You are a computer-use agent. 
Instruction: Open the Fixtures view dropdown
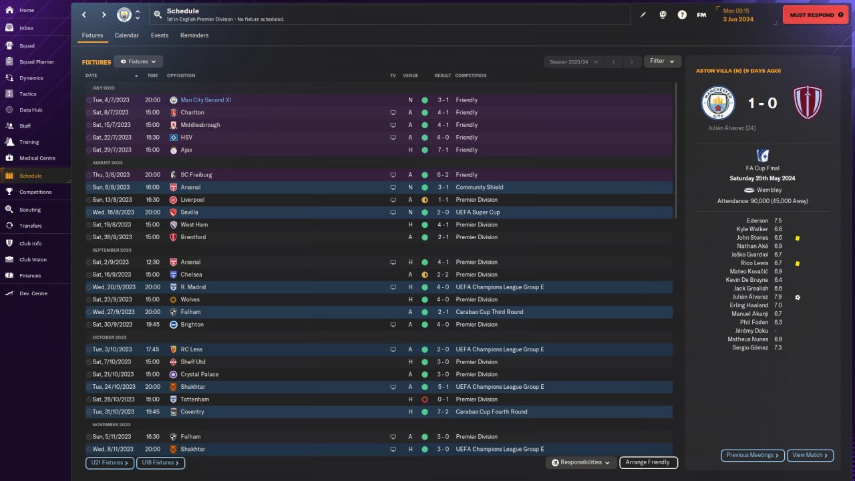pos(138,61)
